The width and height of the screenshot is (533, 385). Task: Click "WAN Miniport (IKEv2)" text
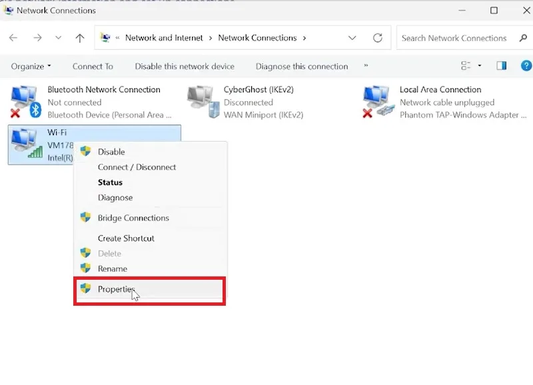tap(263, 115)
